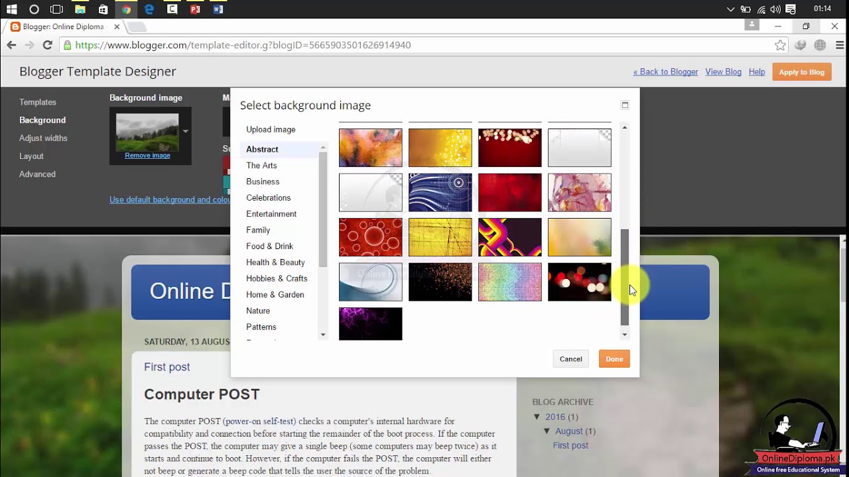The width and height of the screenshot is (849, 477).
Task: Click the image grid scrollbar thumb
Action: pyautogui.click(x=625, y=277)
